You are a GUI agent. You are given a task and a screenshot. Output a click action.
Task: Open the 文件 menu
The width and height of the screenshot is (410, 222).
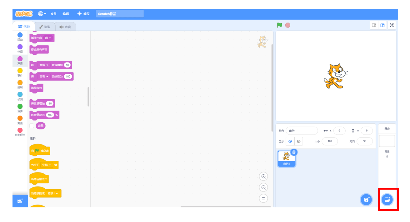54,14
